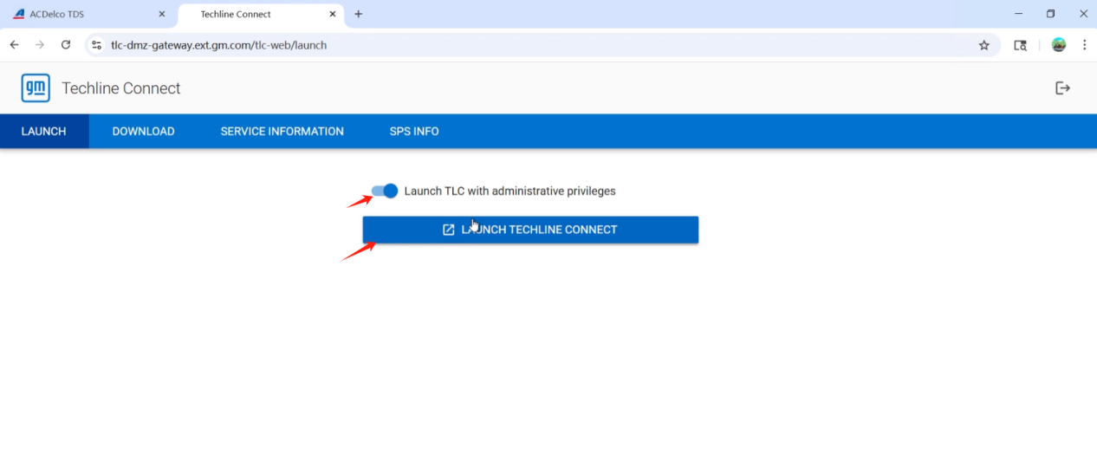The image size is (1097, 474).
Task: Disable Launch TLC with administrative privileges toggle
Action: pyautogui.click(x=385, y=191)
